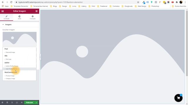Open page settings gear in footer
This screenshot has height=105, width=188.
point(2,102)
